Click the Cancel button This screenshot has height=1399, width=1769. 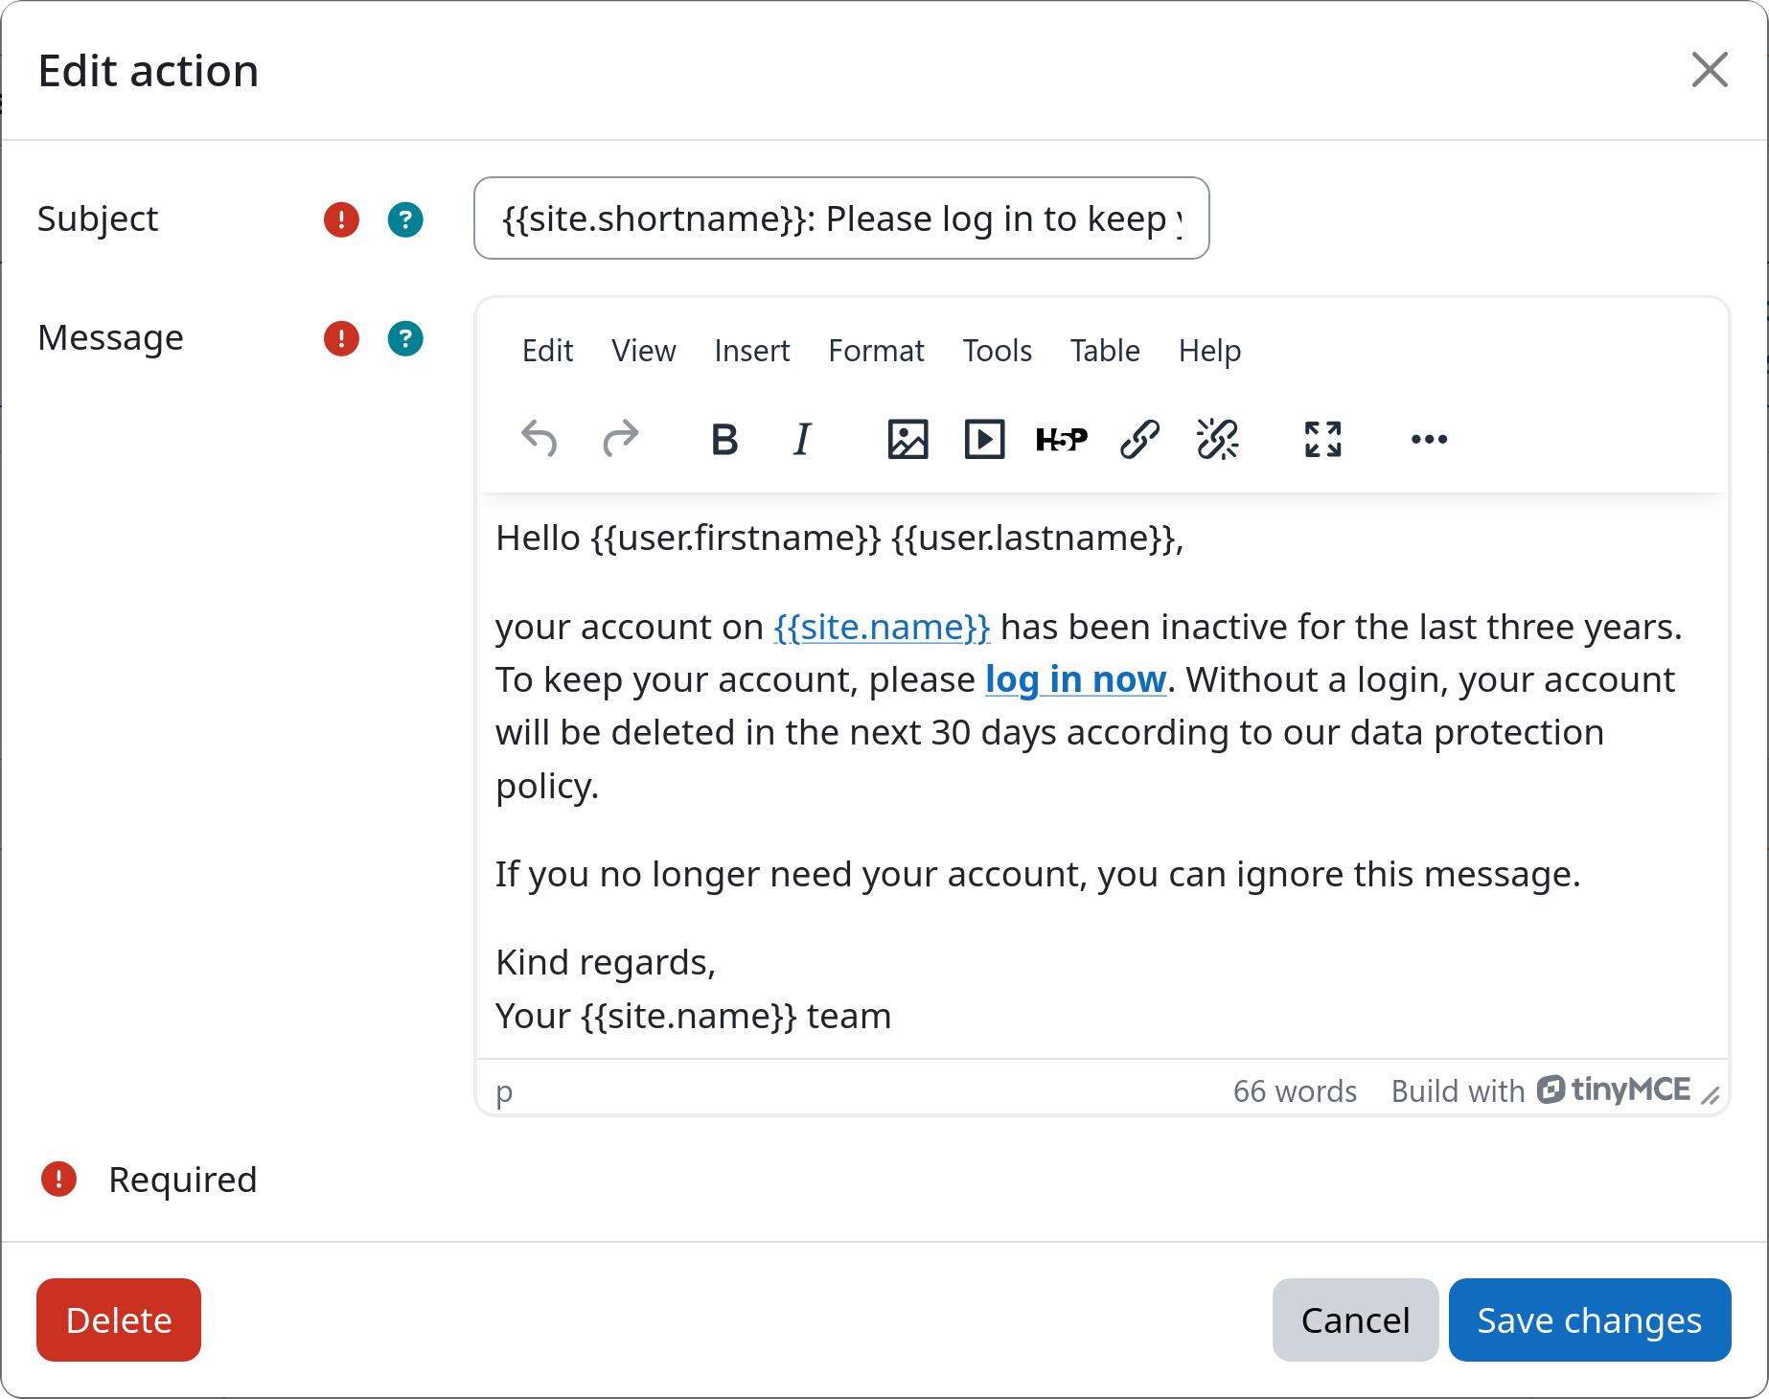click(1355, 1319)
